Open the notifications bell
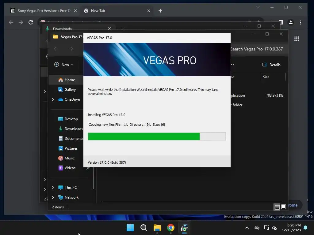The image size is (314, 235). [x=305, y=228]
